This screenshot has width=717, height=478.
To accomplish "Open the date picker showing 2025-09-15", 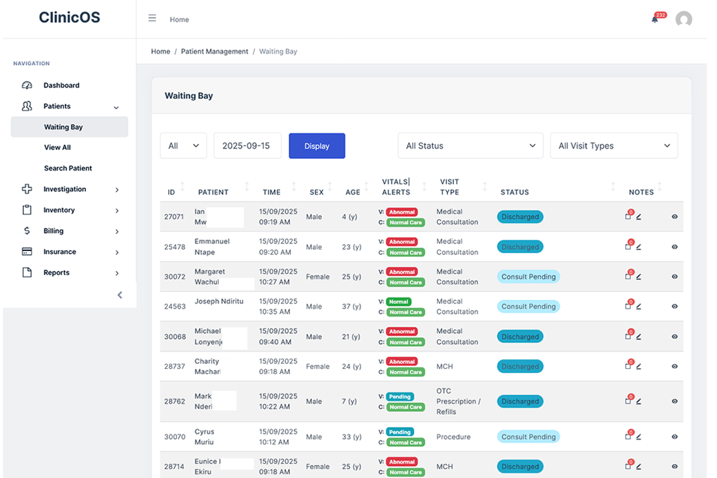I will 247,145.
